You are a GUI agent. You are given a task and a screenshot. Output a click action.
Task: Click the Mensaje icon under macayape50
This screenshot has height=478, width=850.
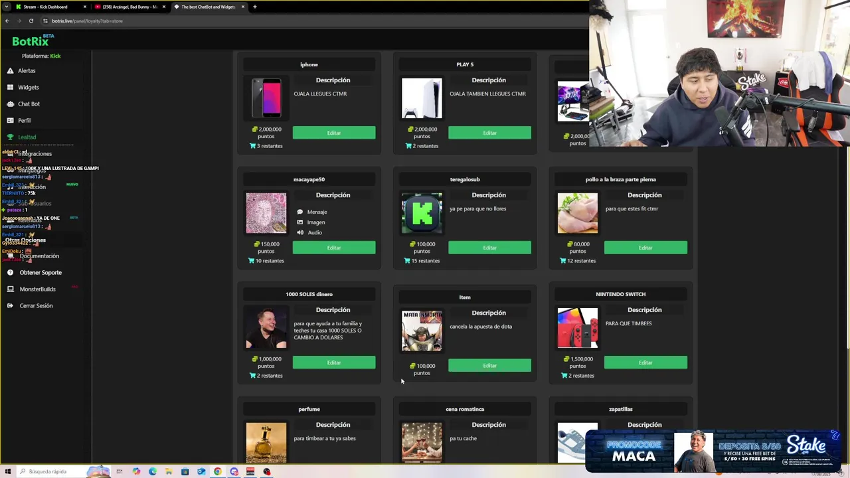[300, 212]
